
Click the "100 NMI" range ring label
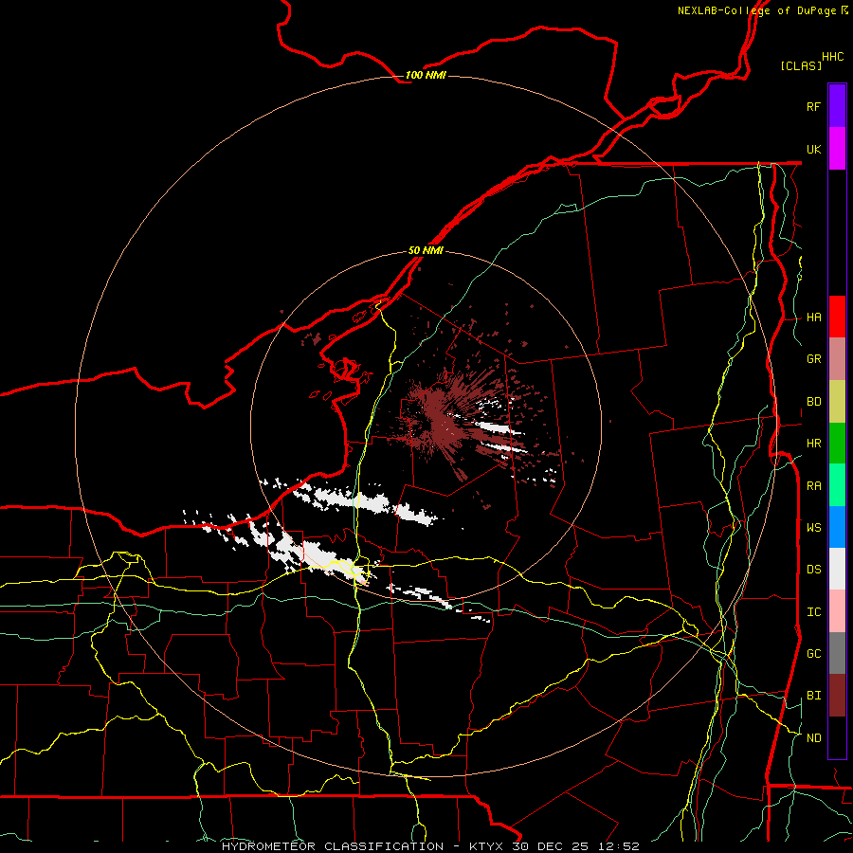pos(426,75)
